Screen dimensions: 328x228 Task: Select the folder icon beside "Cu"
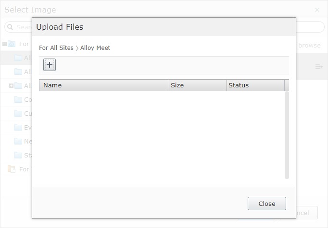(x=18, y=114)
